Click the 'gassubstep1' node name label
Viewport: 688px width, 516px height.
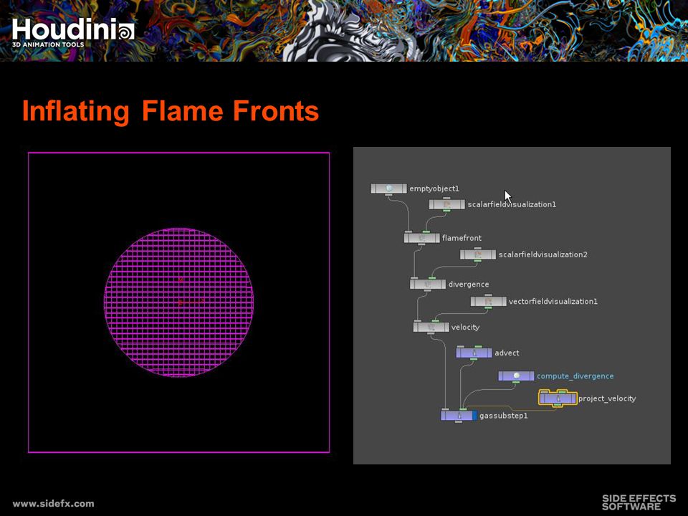(x=503, y=416)
